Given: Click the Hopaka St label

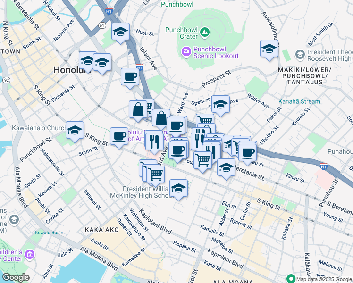Looking at the screenshot, I should click(185, 247).
